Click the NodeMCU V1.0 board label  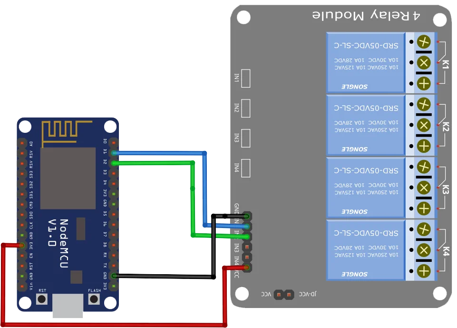pos(58,243)
